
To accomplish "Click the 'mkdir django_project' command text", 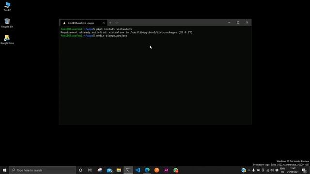I will coord(112,36).
